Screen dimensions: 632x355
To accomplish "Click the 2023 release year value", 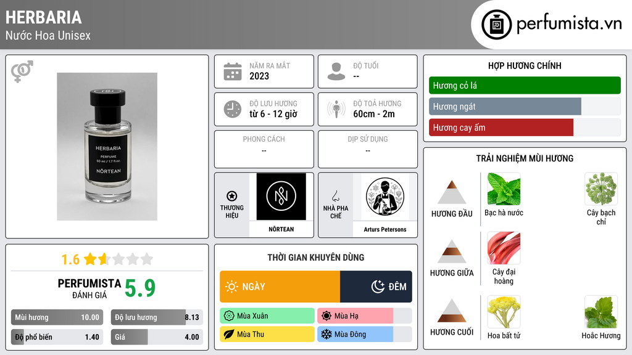I will click(x=259, y=76).
